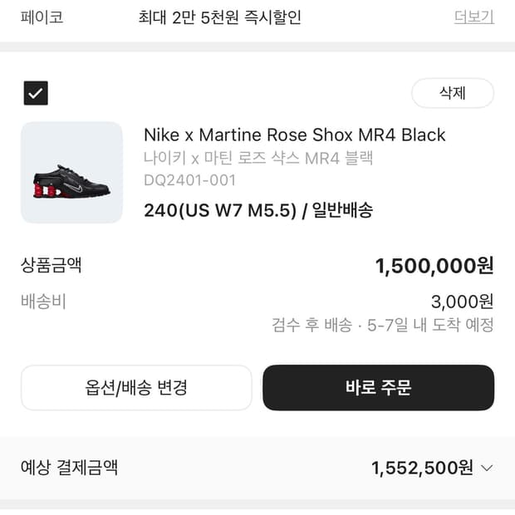Tap the 배송비 label
This screenshot has height=515, width=515.
[43, 302]
